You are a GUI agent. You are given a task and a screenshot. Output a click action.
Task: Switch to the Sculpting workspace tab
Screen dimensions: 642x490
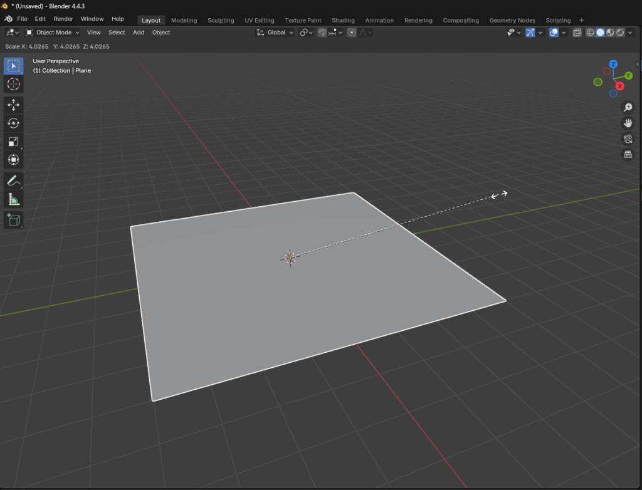[221, 21]
